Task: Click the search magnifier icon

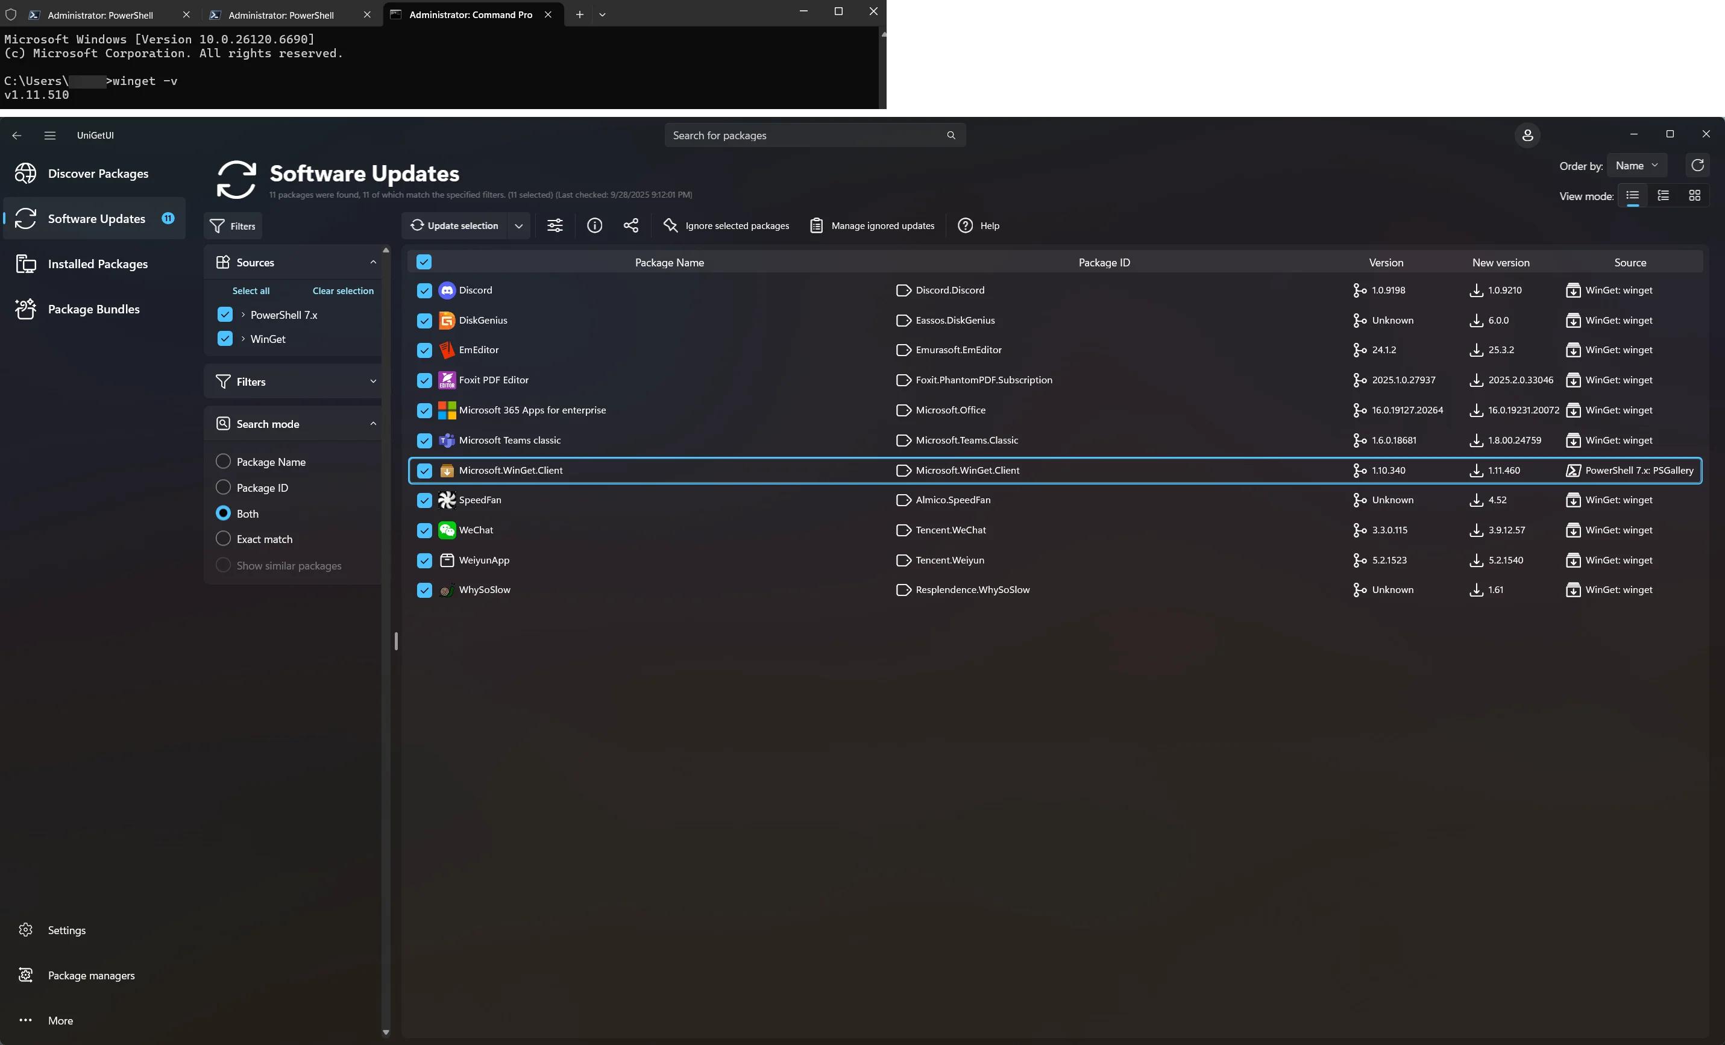Action: 950,135
